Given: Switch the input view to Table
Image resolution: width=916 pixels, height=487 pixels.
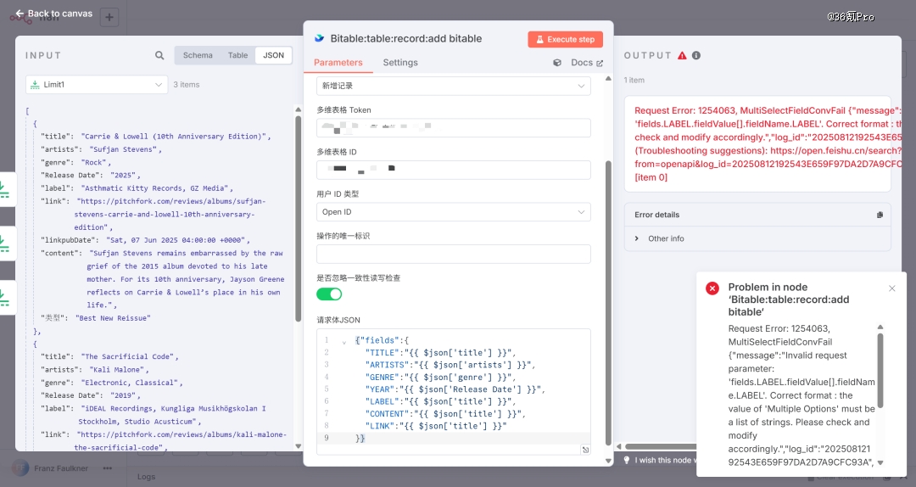Looking at the screenshot, I should [238, 56].
